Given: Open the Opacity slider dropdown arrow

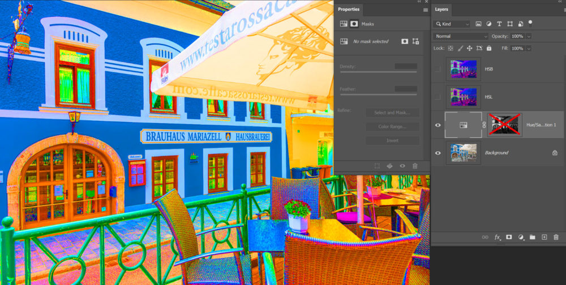Looking at the screenshot, I should pos(529,36).
